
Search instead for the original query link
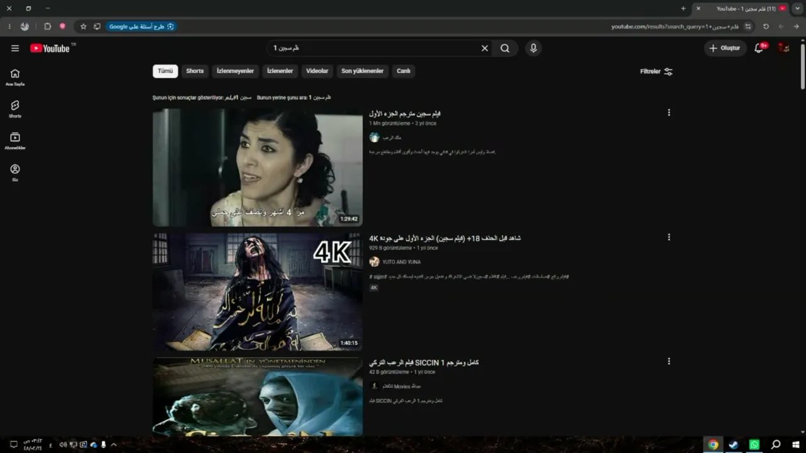point(320,98)
